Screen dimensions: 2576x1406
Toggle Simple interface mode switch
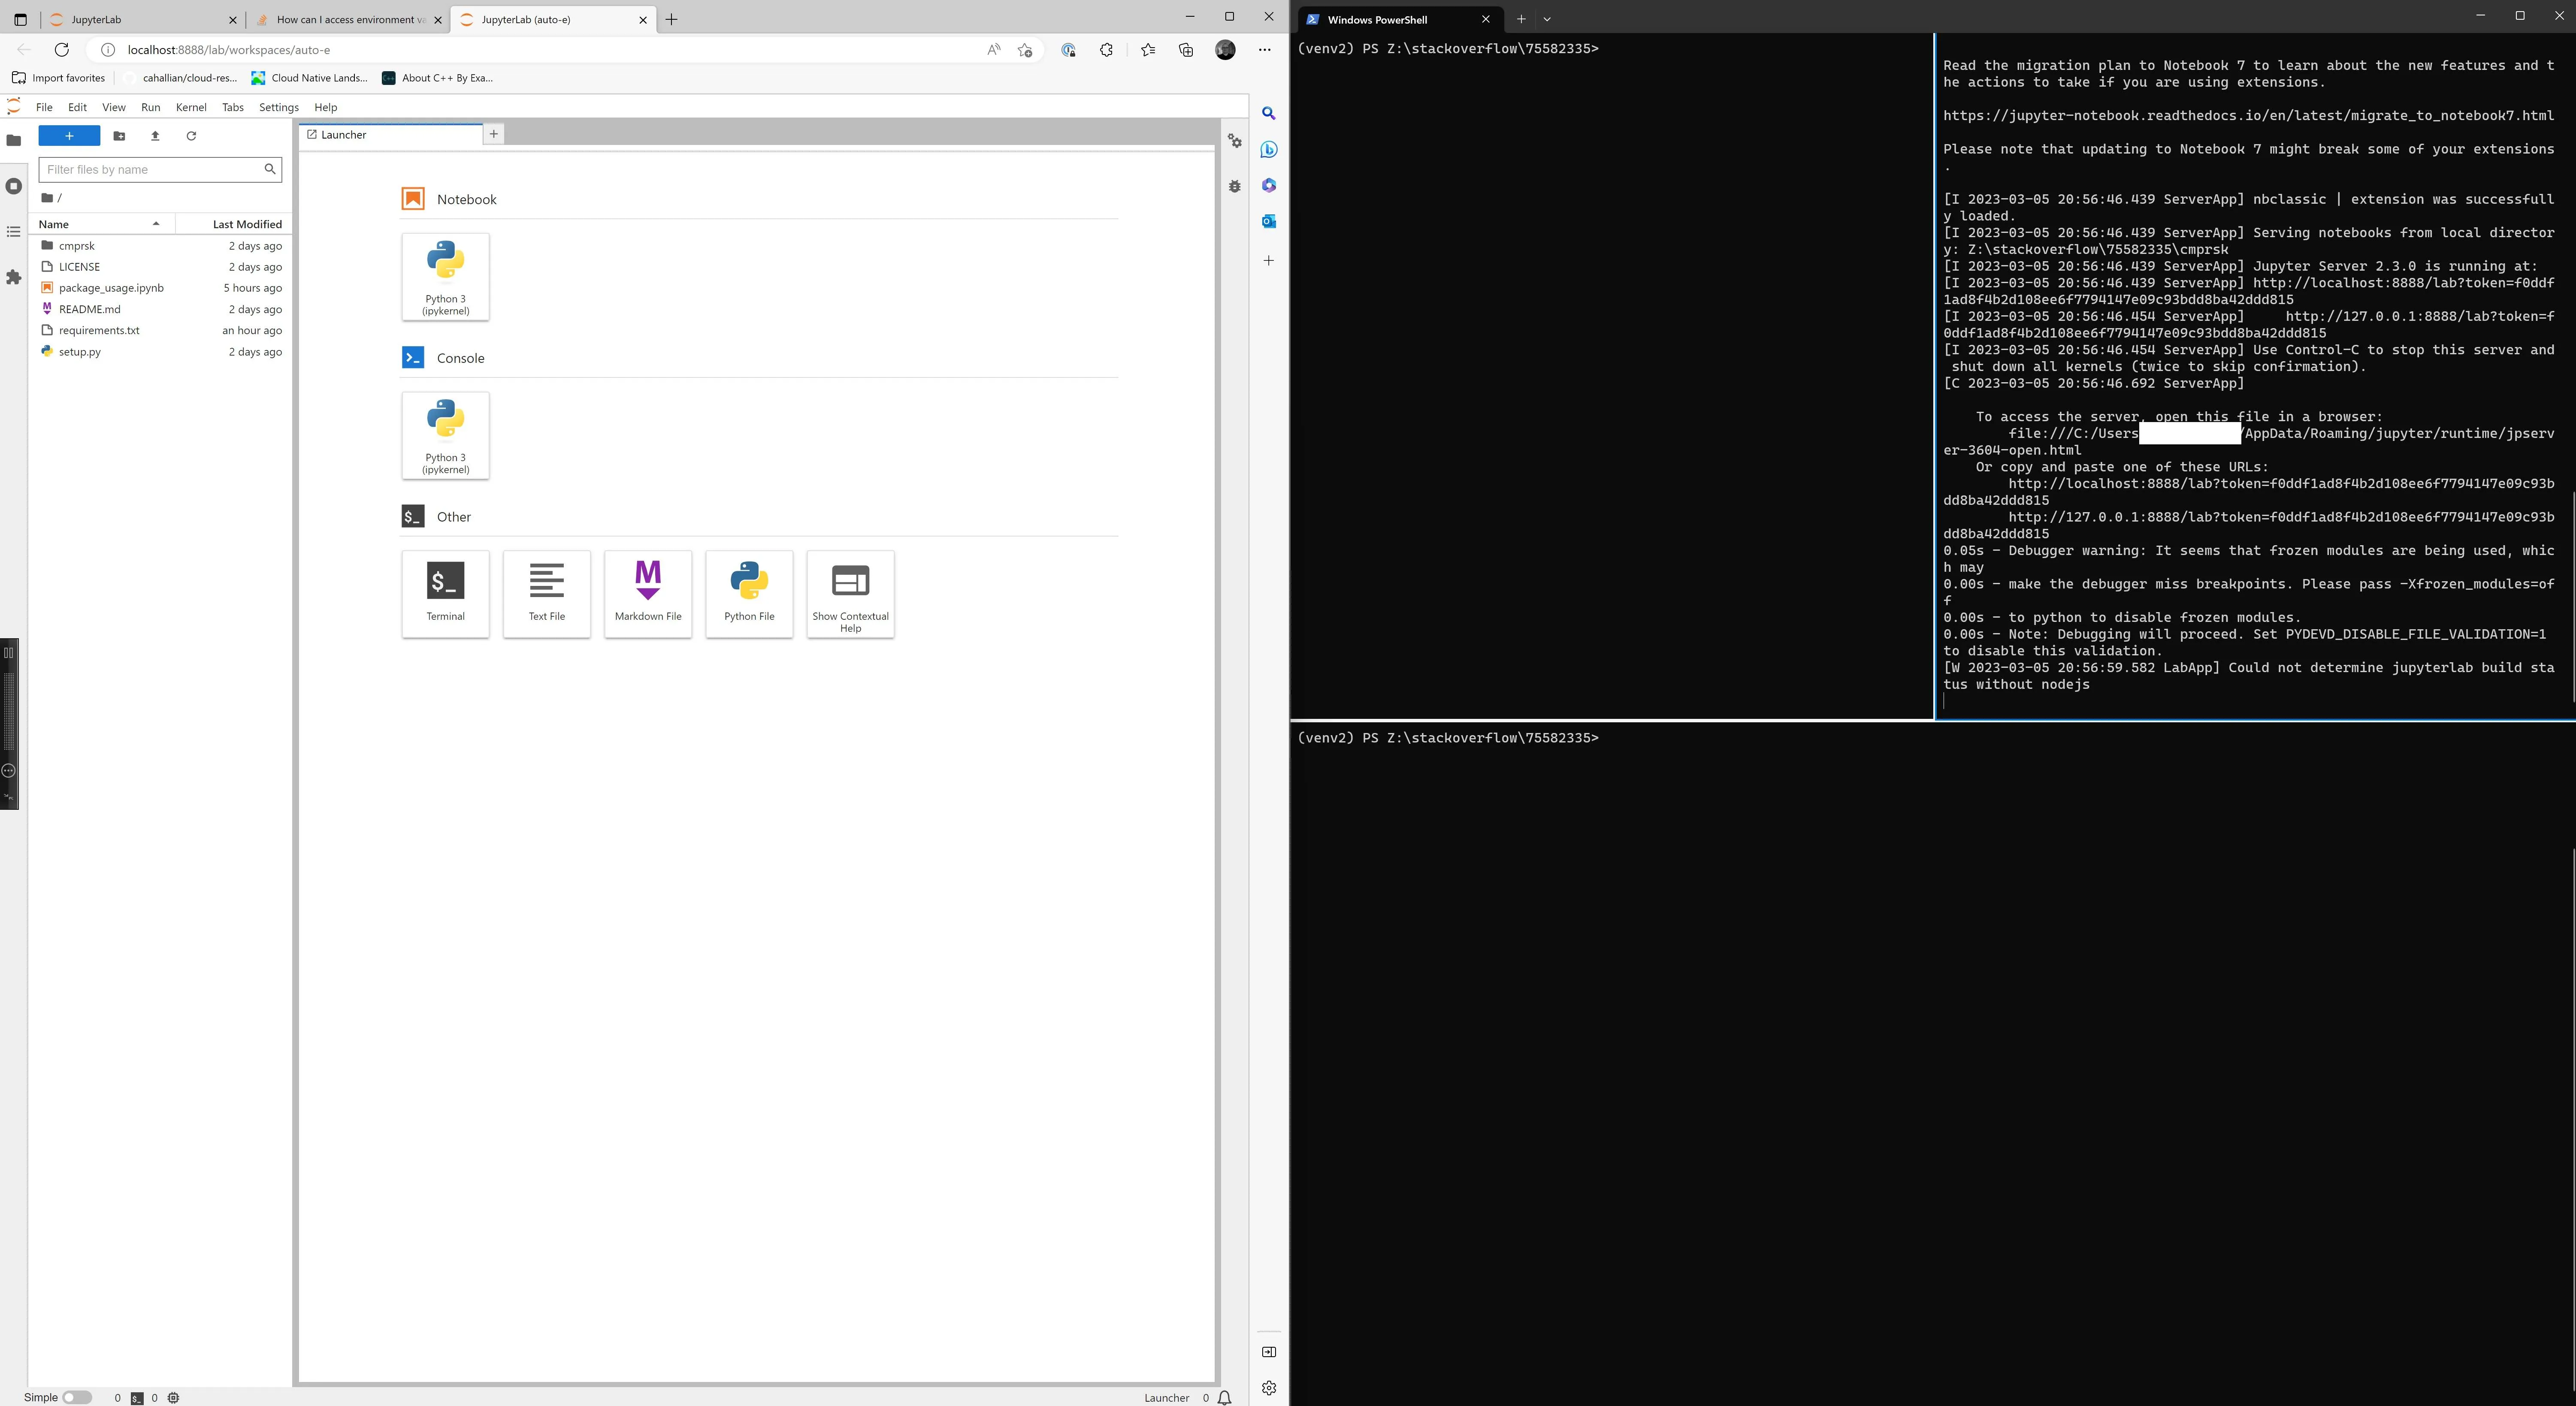(76, 1397)
